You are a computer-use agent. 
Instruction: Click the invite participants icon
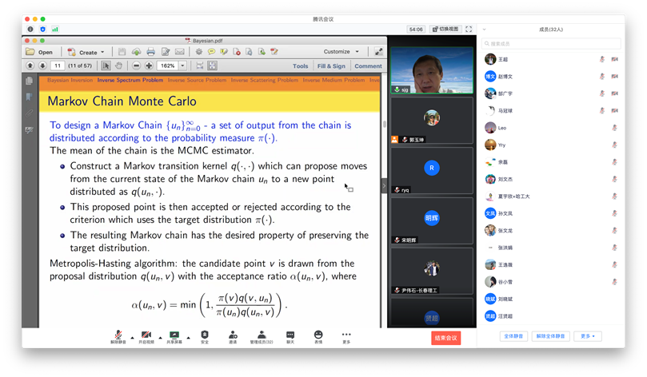click(x=233, y=335)
